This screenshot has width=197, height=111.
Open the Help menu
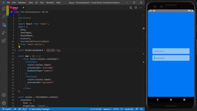click(x=58, y=2)
